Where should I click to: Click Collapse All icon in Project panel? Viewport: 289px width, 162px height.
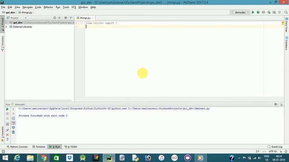tap(59, 18)
